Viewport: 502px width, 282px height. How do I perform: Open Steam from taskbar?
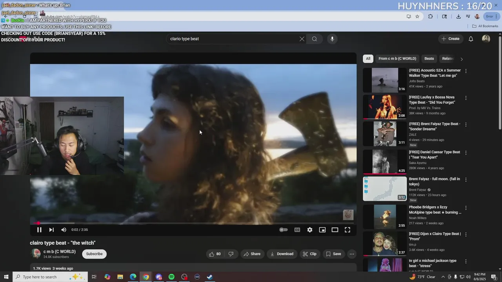pos(210,277)
